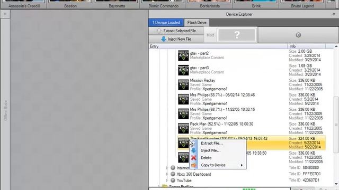The width and height of the screenshot is (339, 190).
Task: Collapse Device Explorer with the double chevron
Action: [334, 14]
